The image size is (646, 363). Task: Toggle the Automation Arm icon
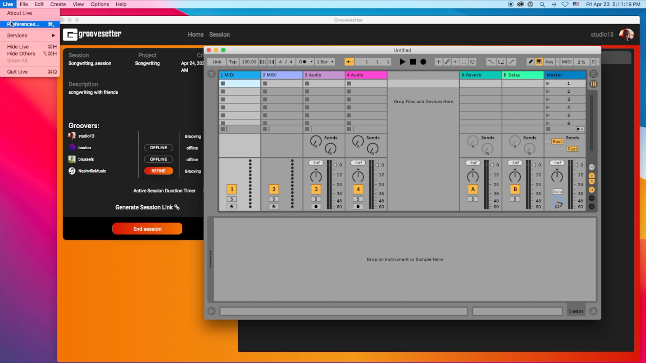[447, 62]
